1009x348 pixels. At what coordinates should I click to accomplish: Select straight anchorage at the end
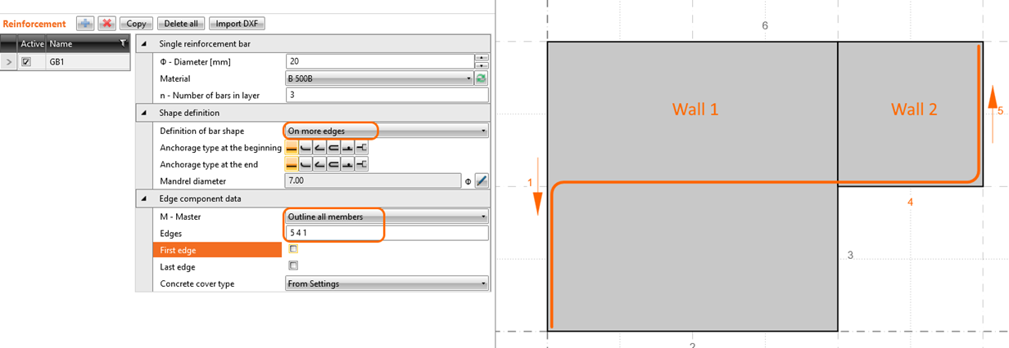coord(292,164)
